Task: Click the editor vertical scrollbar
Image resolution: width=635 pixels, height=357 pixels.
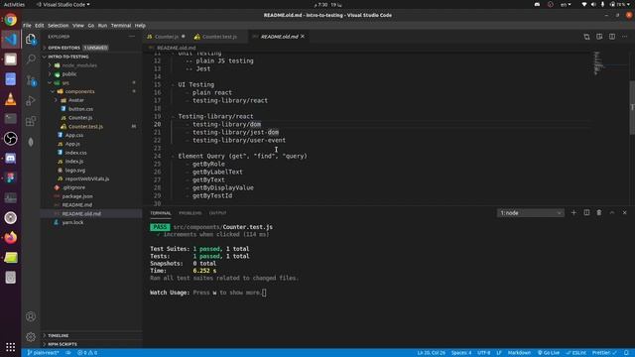Action: [x=632, y=108]
